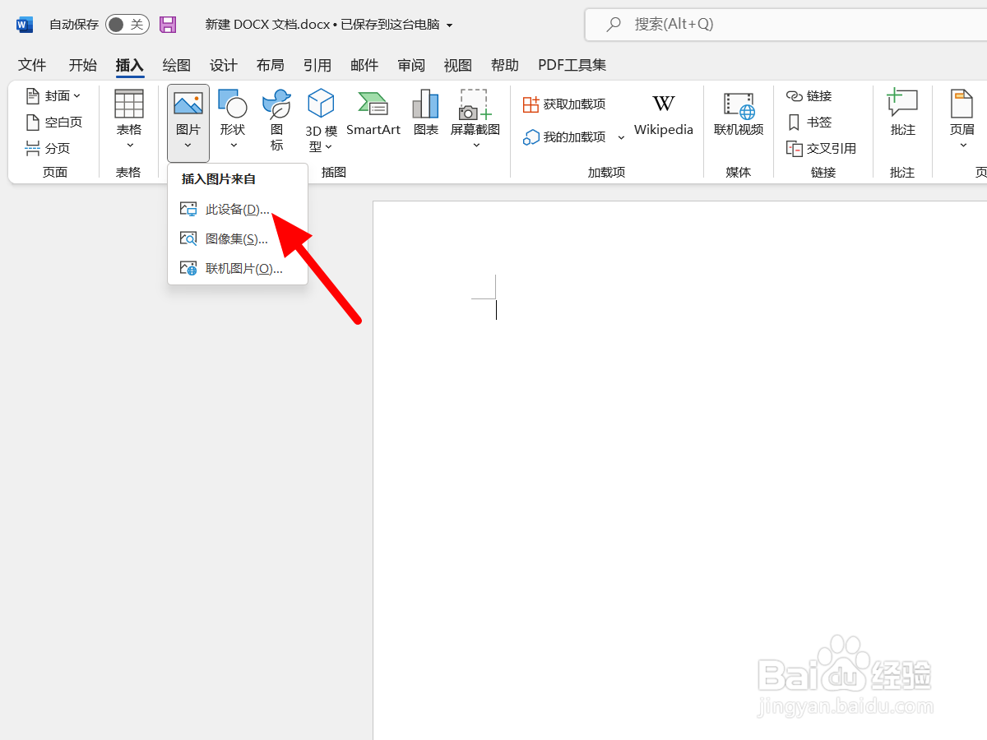Click the Wikipedia add-in button

664,114
